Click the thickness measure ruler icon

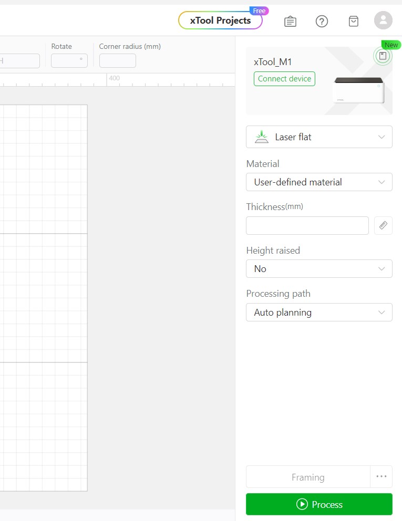pyautogui.click(x=384, y=226)
